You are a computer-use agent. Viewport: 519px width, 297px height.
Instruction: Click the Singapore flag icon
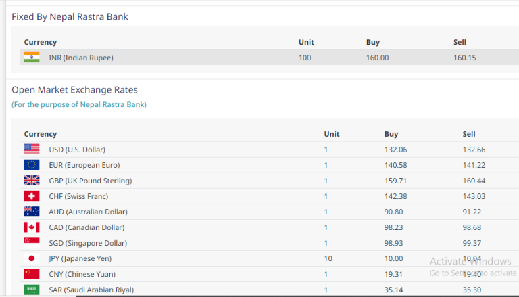click(x=32, y=243)
